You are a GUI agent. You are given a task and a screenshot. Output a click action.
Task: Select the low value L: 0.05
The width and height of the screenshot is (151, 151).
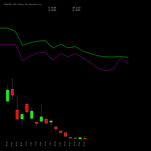point(76,10)
